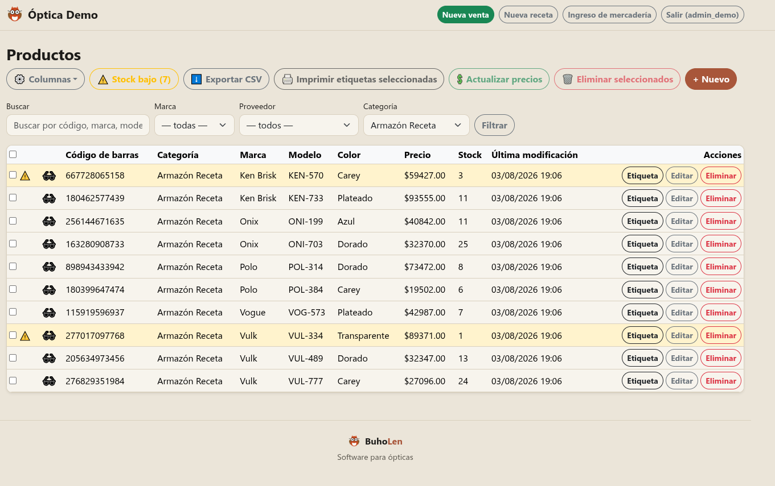Click the + Nuevo button
Image resolution: width=775 pixels, height=486 pixels.
click(711, 80)
